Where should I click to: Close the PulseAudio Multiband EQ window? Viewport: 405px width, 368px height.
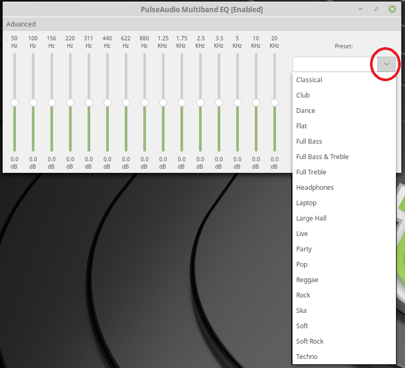(x=392, y=10)
